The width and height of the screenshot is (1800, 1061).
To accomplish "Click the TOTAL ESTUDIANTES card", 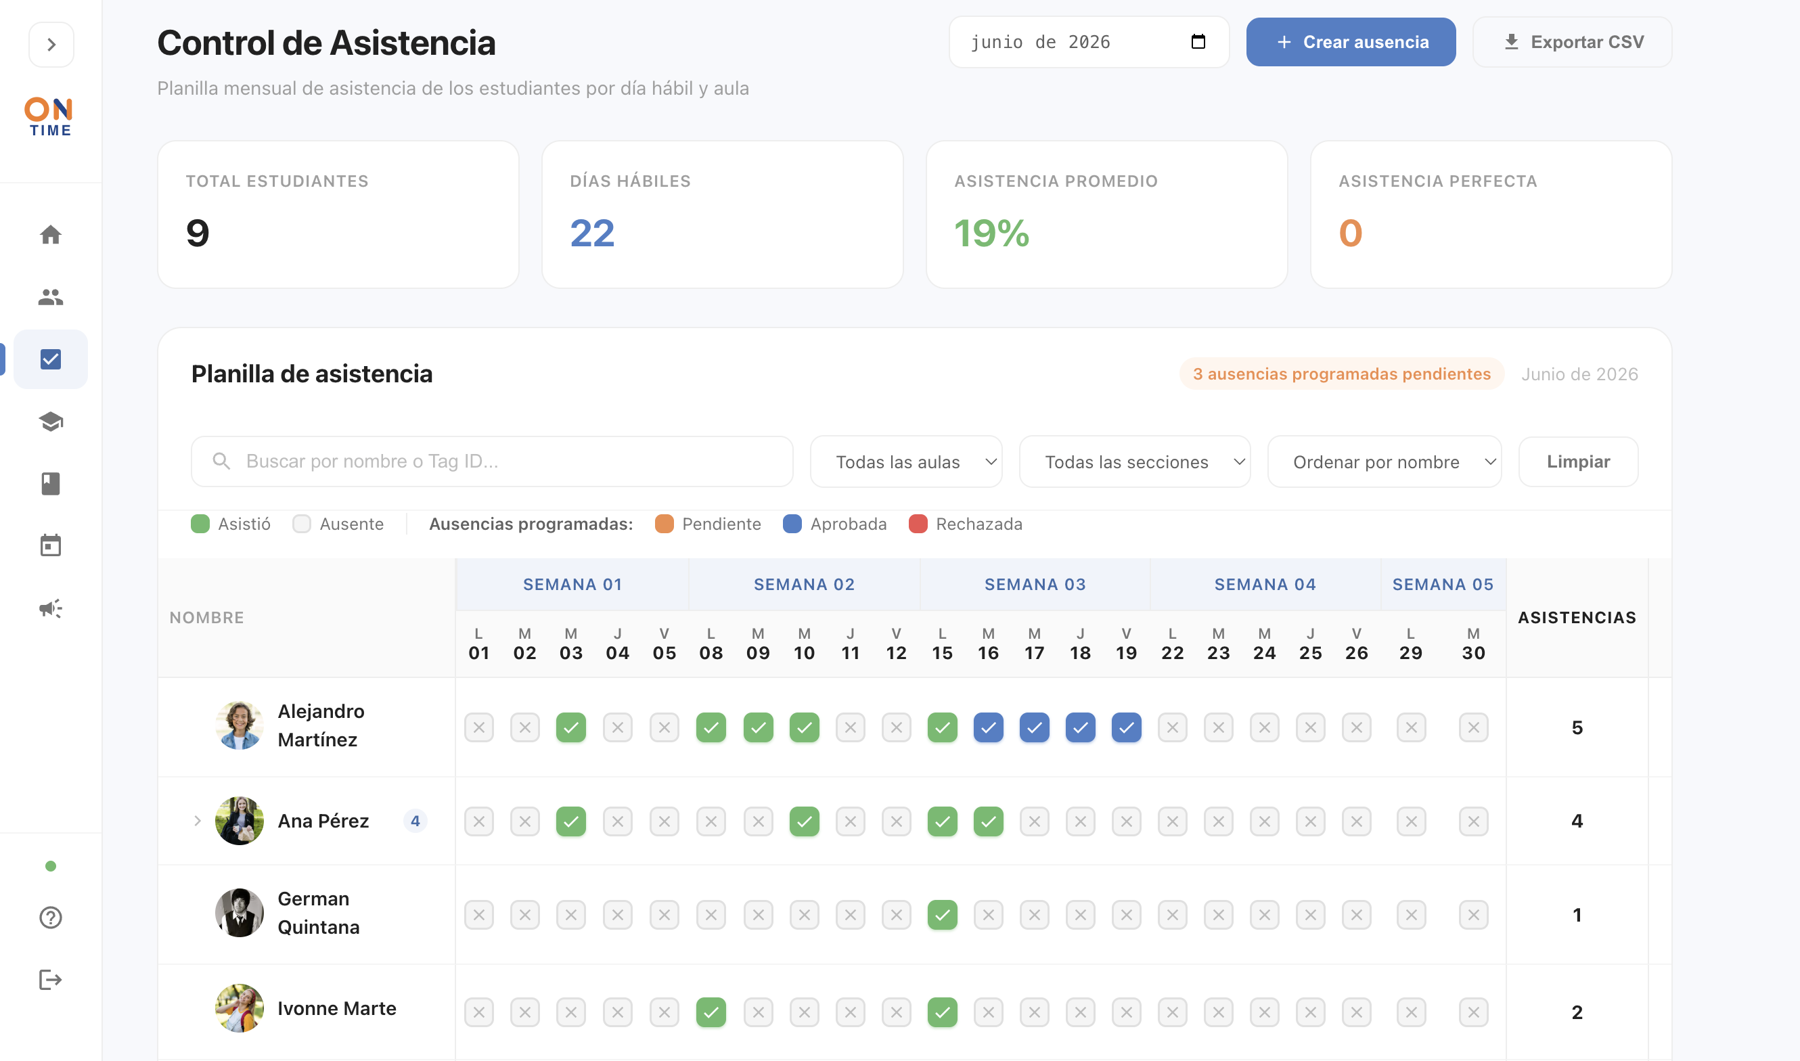I will (338, 215).
